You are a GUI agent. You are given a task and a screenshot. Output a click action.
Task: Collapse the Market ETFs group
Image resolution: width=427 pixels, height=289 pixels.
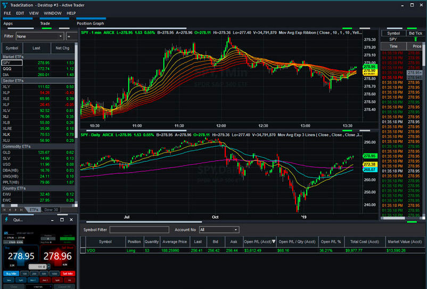click(38, 57)
